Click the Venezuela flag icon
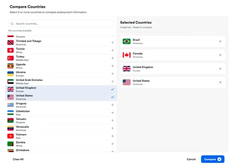 tap(11, 128)
